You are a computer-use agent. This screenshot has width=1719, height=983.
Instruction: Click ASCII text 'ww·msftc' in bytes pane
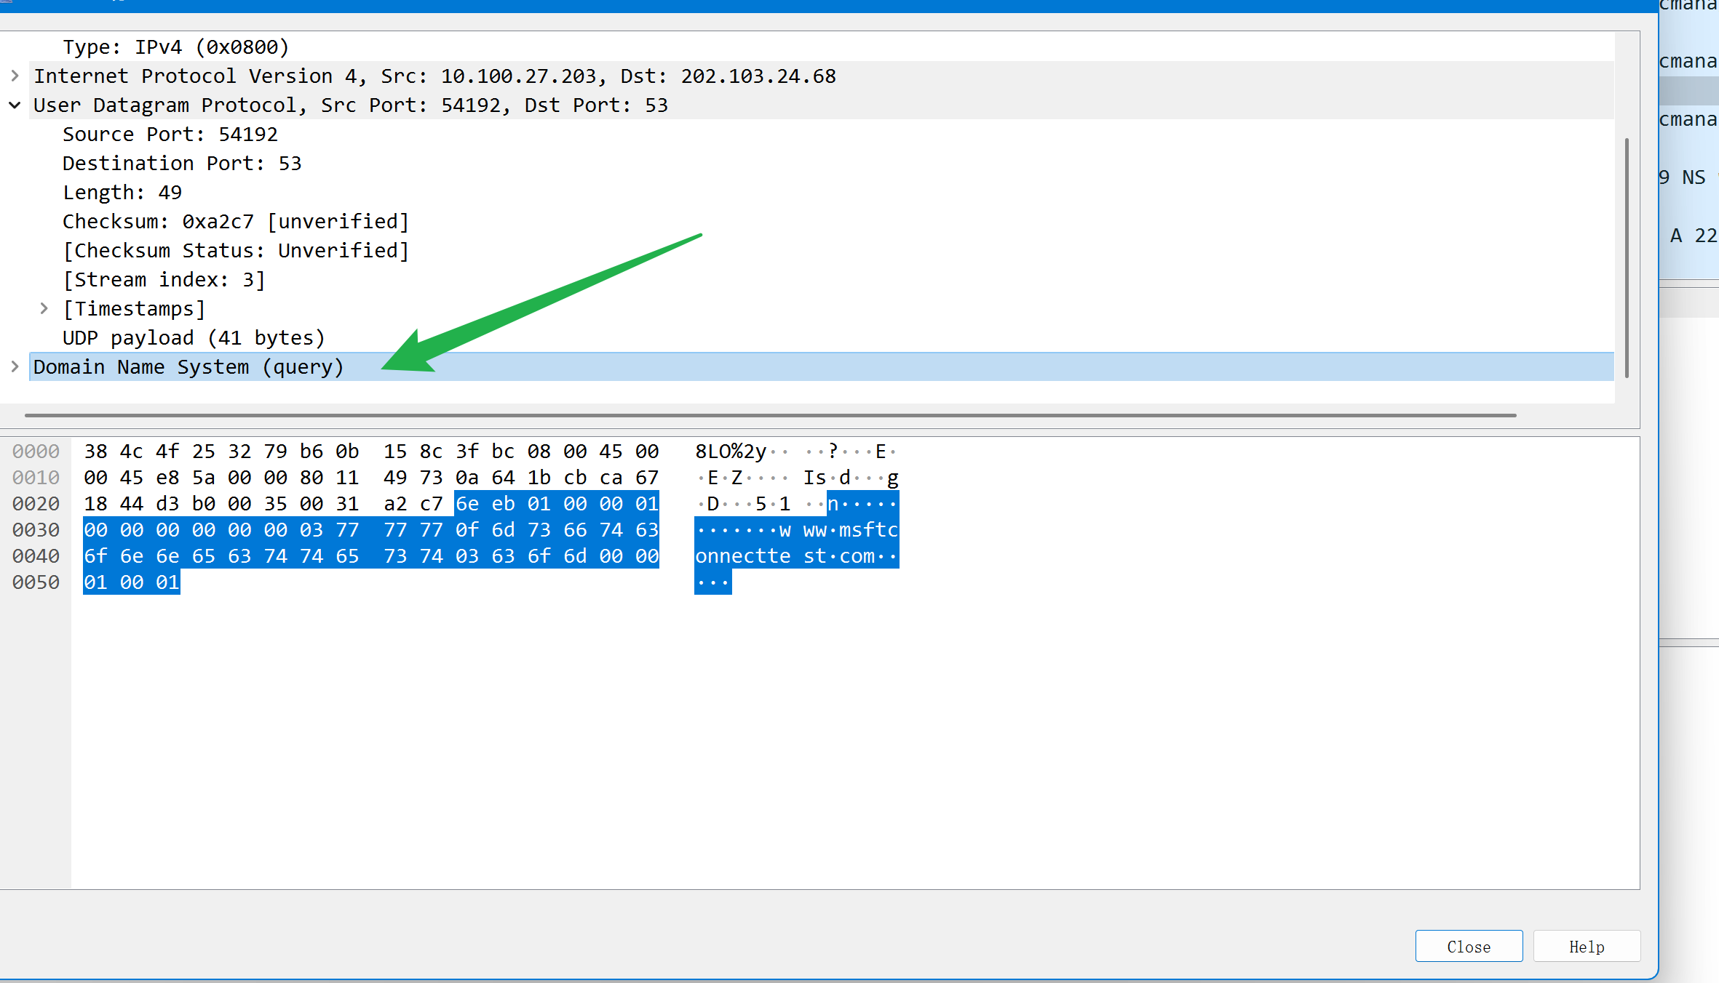pyautogui.click(x=851, y=530)
